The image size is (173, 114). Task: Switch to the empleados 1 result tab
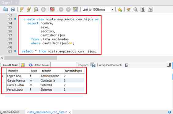point(10,112)
